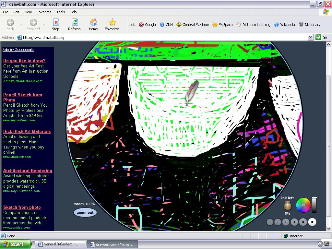Click the Back navigation button
The width and height of the screenshot is (332, 249).
pyautogui.click(x=10, y=25)
